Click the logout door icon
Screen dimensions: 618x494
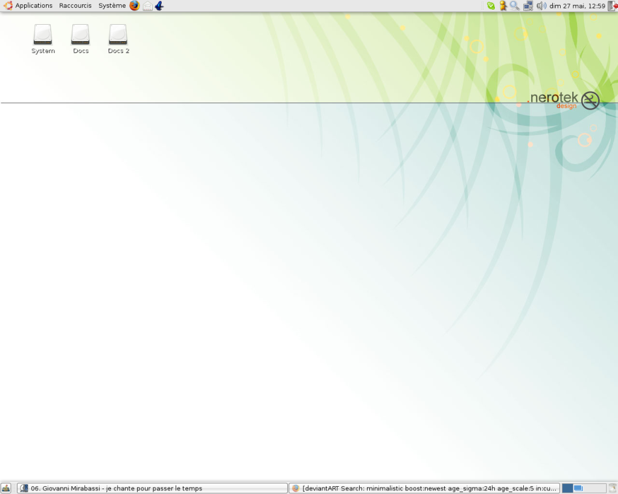613,6
